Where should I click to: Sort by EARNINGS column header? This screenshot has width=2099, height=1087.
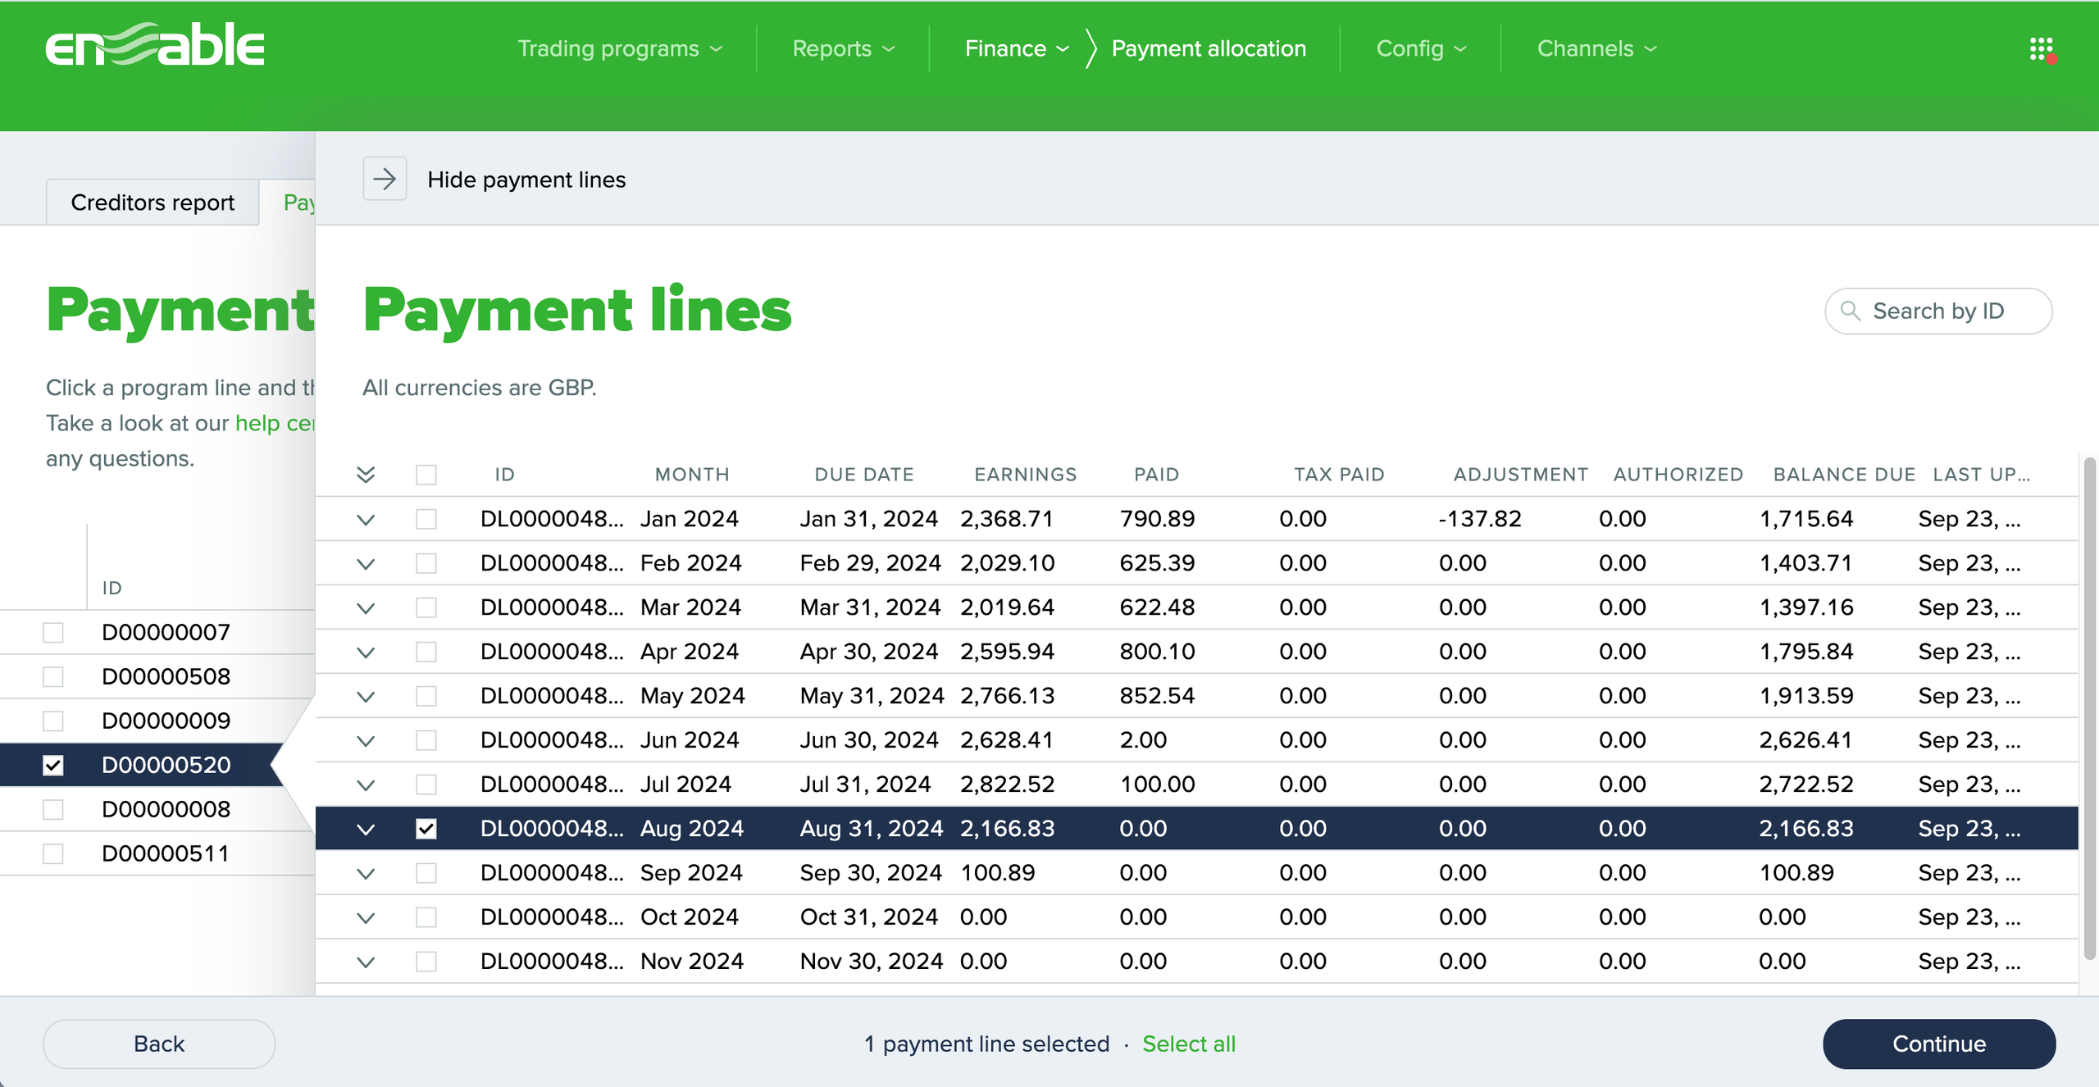(x=1025, y=475)
